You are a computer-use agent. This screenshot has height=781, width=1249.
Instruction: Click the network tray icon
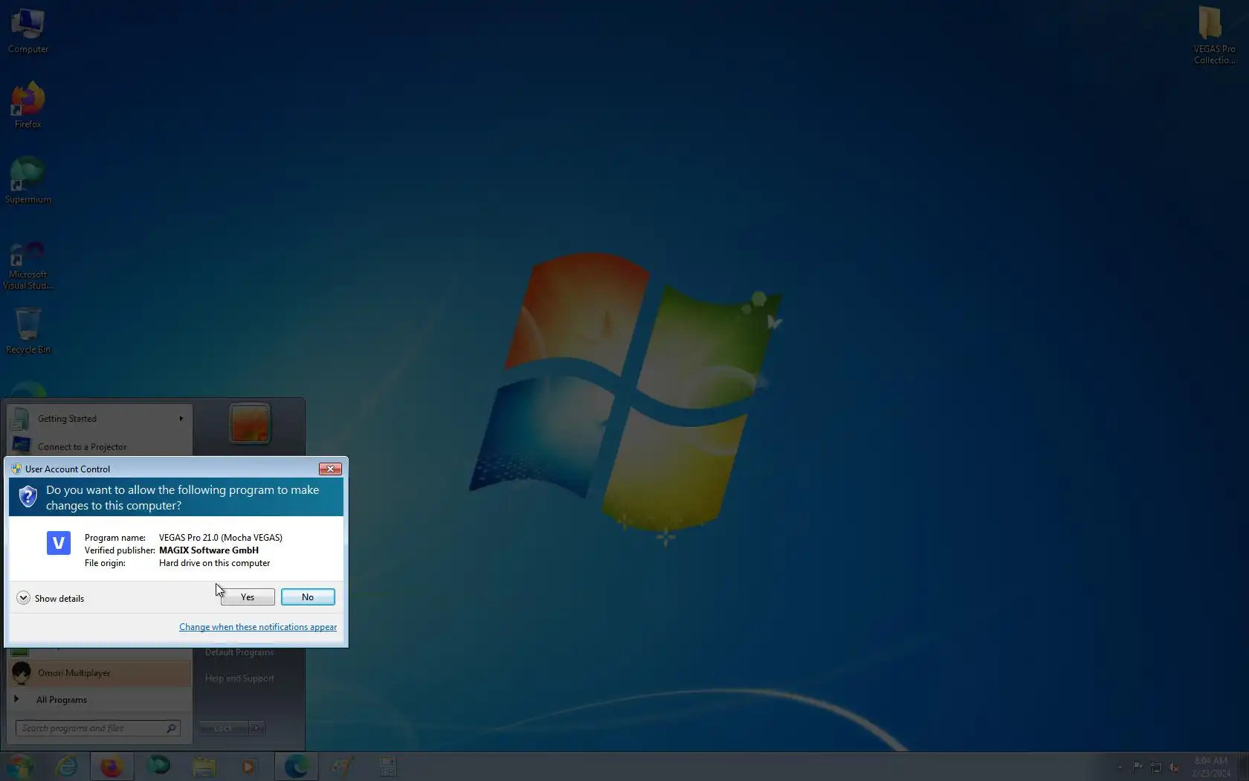[1156, 767]
